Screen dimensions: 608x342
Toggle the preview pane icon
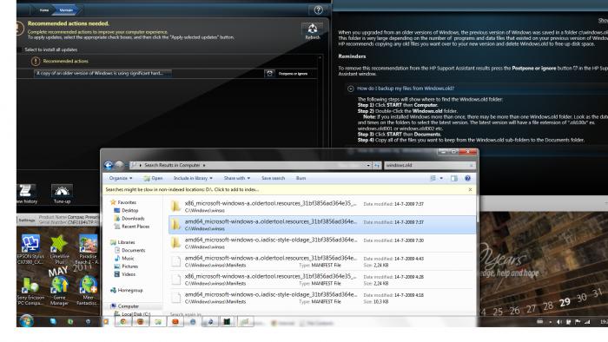click(454, 178)
